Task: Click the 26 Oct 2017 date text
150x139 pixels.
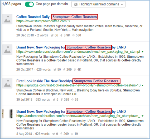Action: tap(25, 69)
